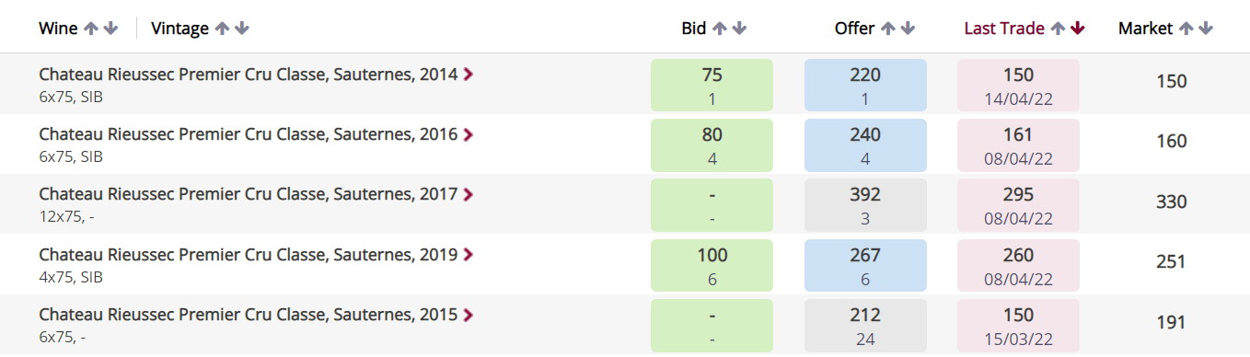
Task: Sort Wine column descending with down arrow
Action: click(x=110, y=29)
